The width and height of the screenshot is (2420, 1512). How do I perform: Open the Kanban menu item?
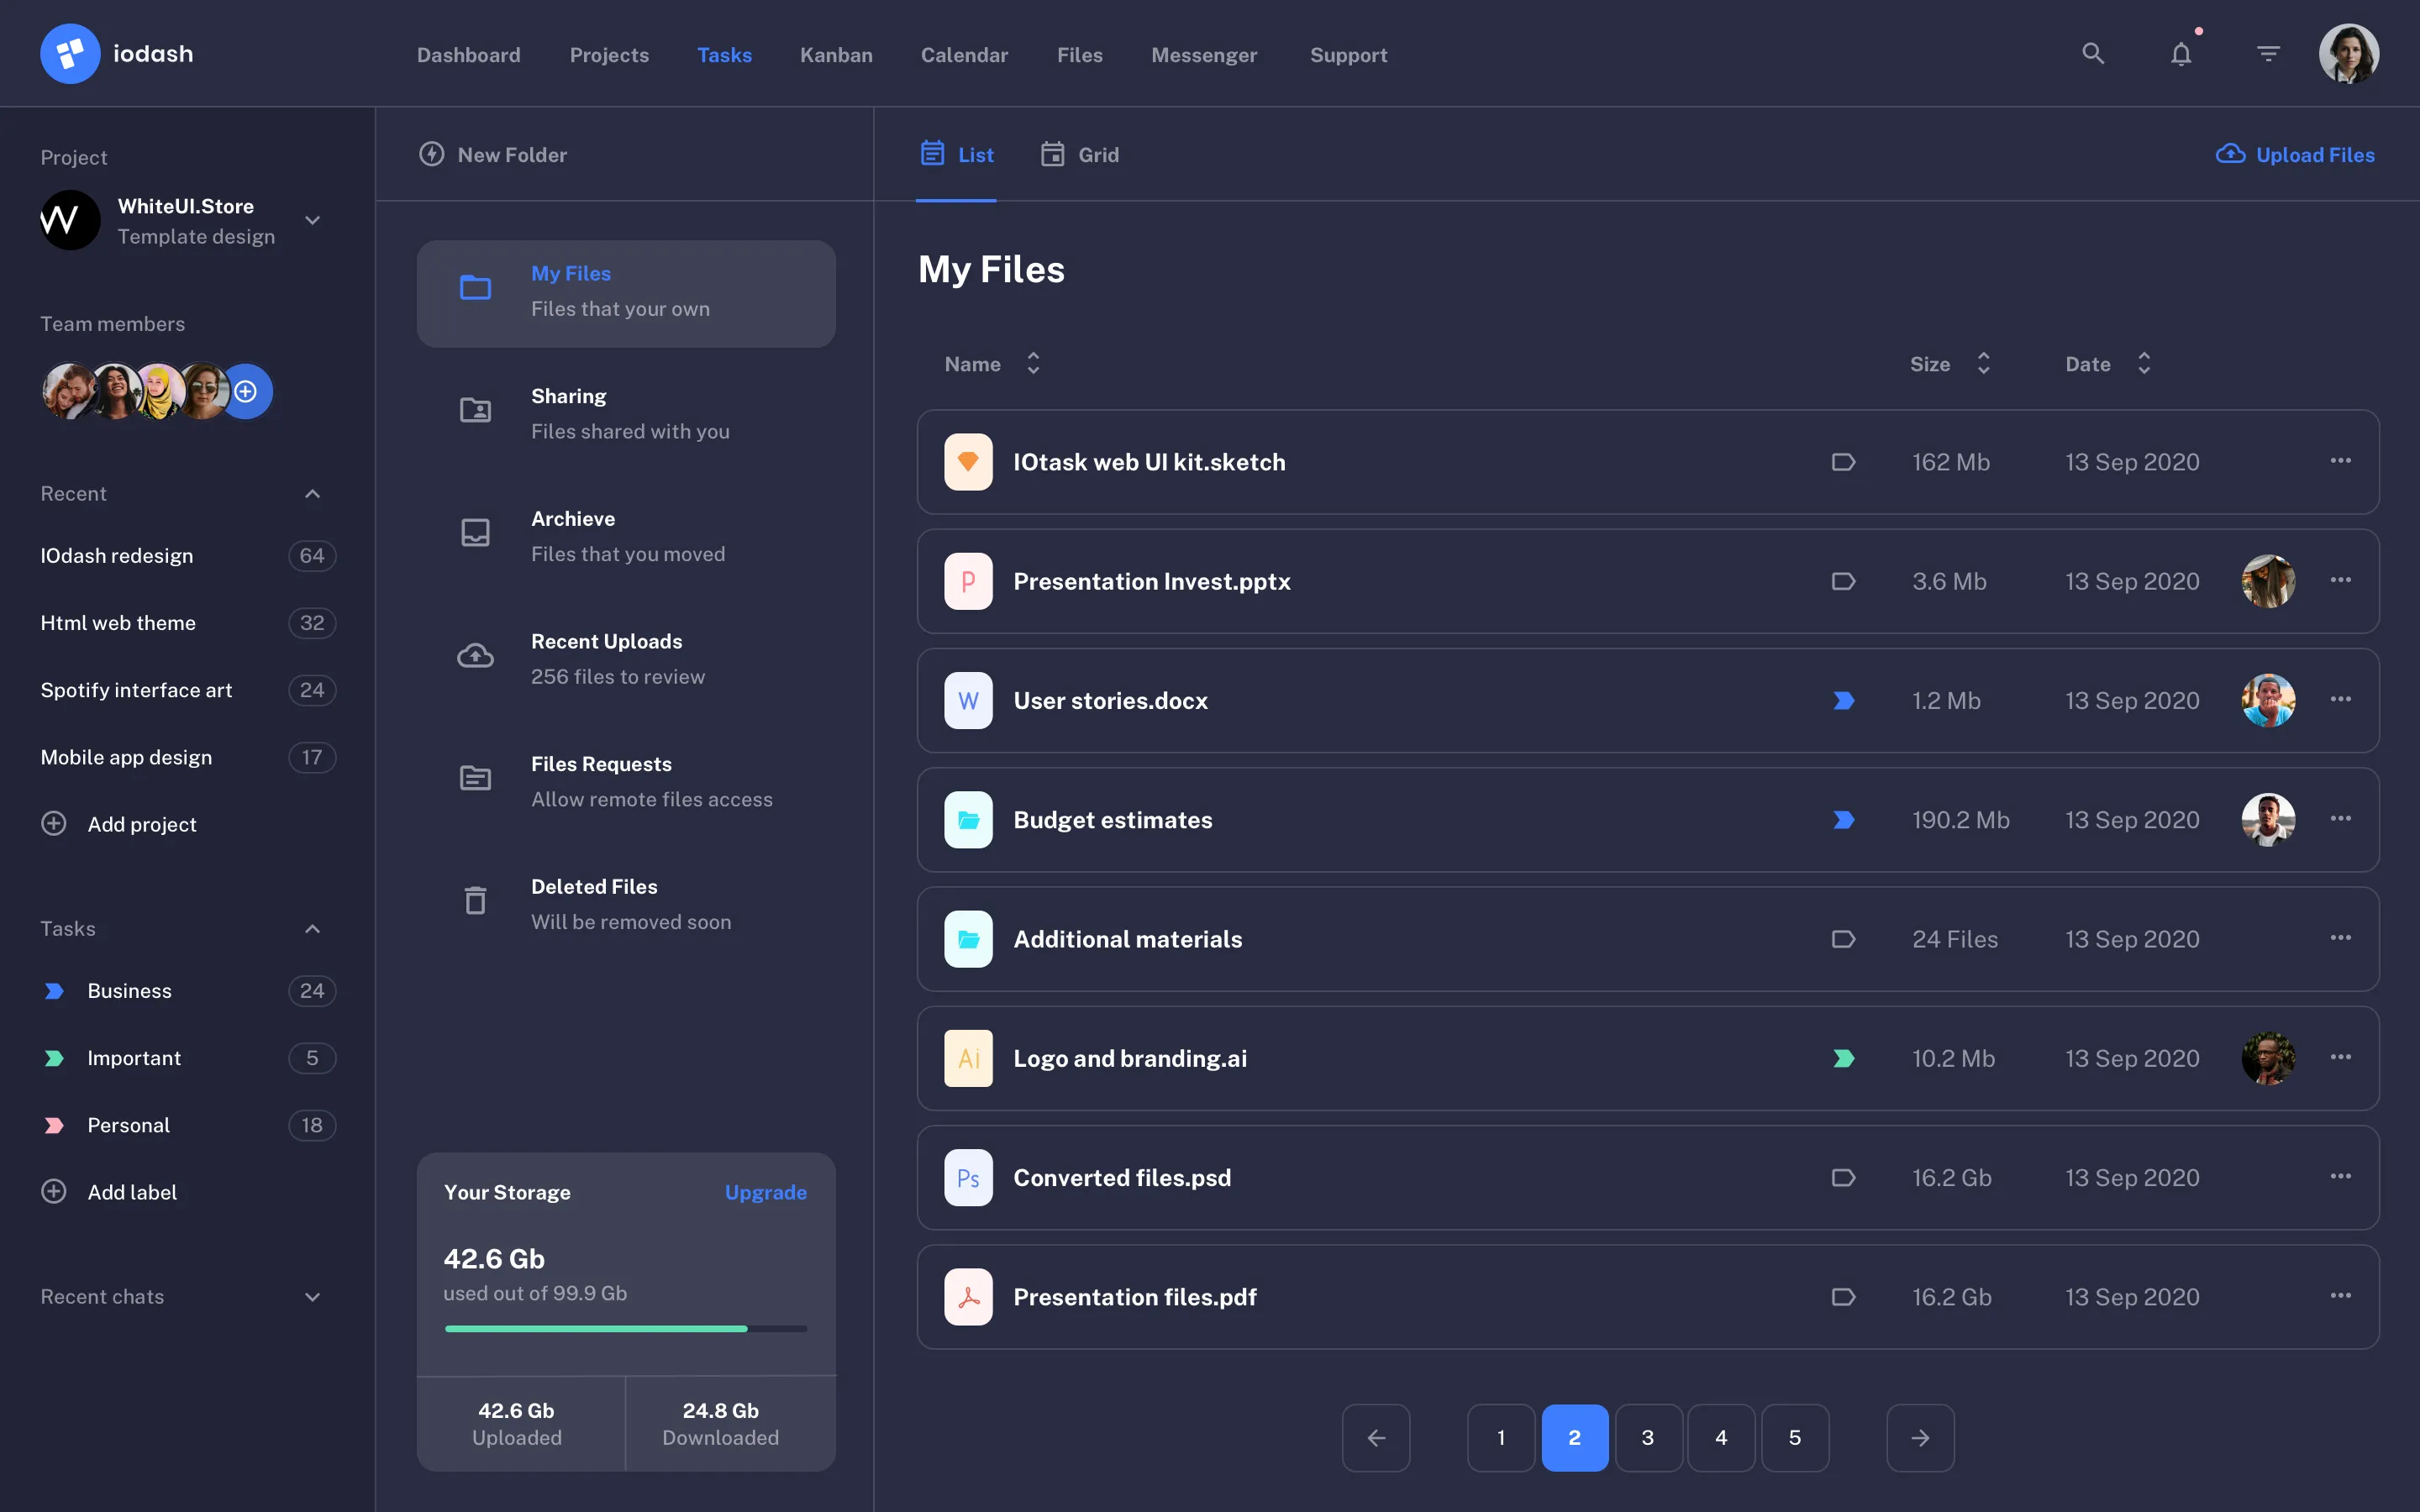pos(835,55)
